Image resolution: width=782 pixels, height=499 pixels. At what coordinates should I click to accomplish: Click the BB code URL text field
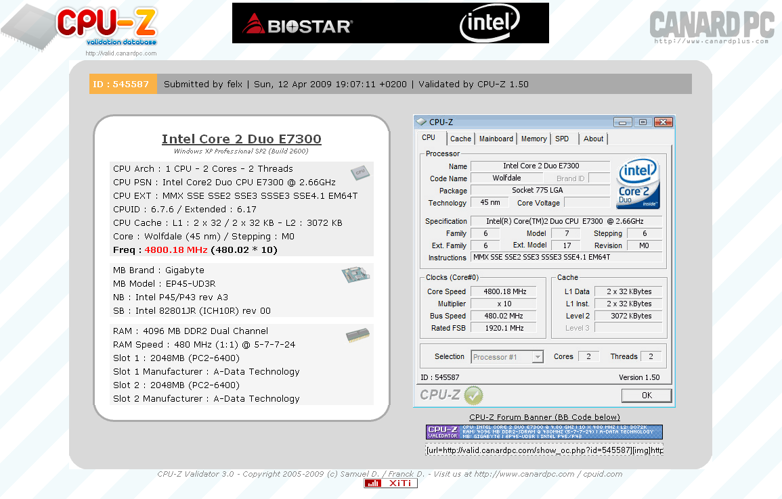point(544,450)
